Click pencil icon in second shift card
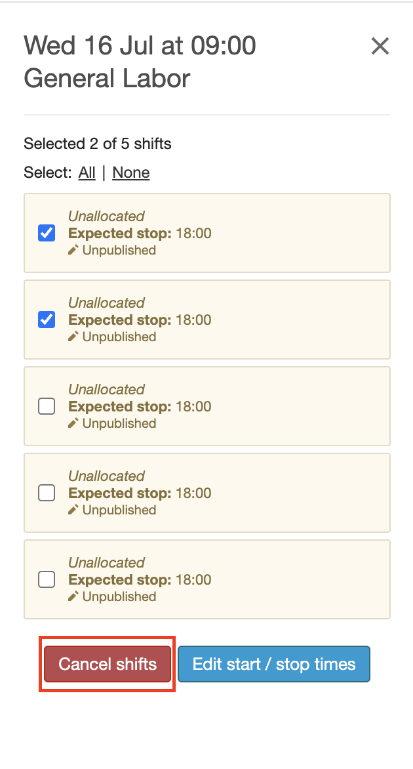 (73, 337)
